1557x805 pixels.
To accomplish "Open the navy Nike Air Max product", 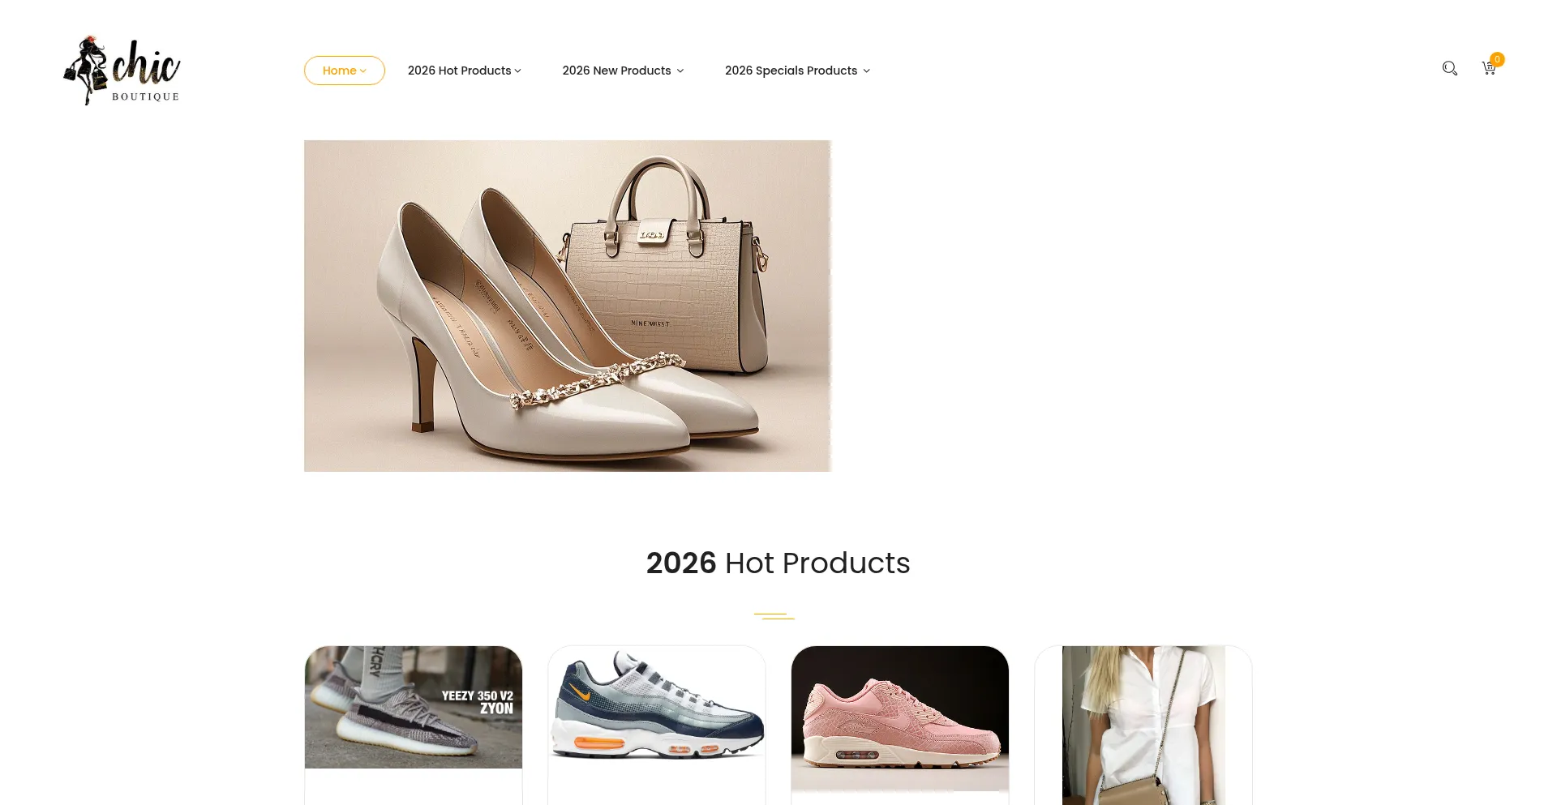I will [x=657, y=705].
